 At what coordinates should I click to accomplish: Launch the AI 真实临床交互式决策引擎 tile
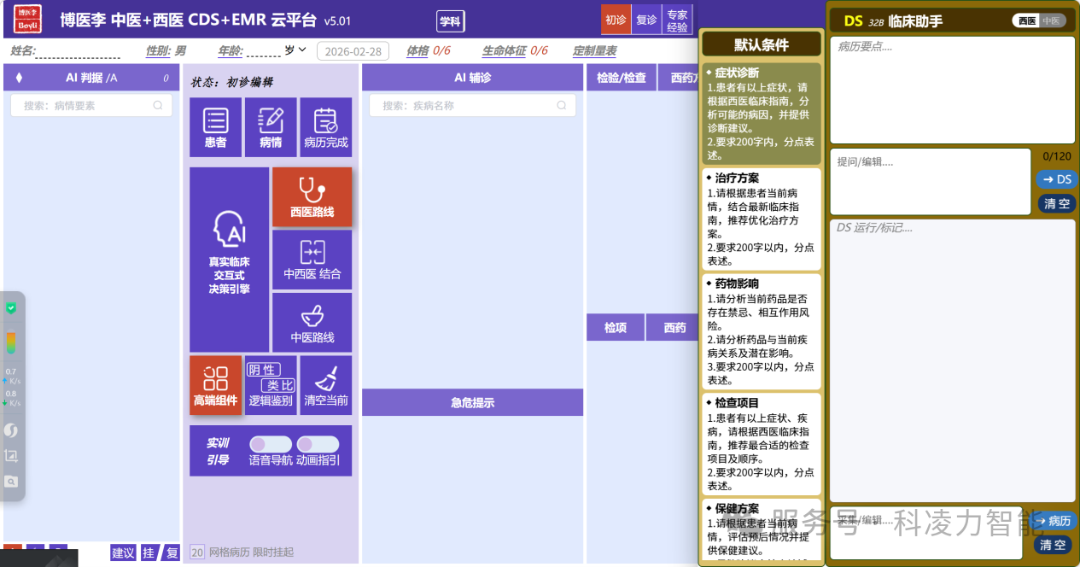[x=230, y=260]
